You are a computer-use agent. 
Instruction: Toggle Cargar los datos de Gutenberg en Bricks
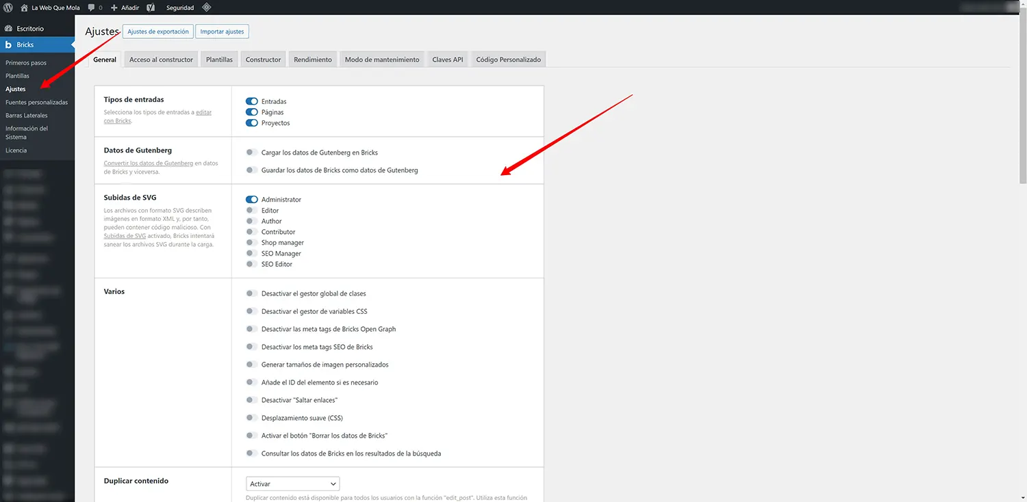pos(251,153)
